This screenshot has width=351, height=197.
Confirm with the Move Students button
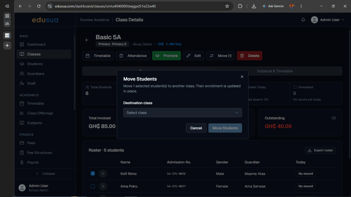pyautogui.click(x=225, y=128)
